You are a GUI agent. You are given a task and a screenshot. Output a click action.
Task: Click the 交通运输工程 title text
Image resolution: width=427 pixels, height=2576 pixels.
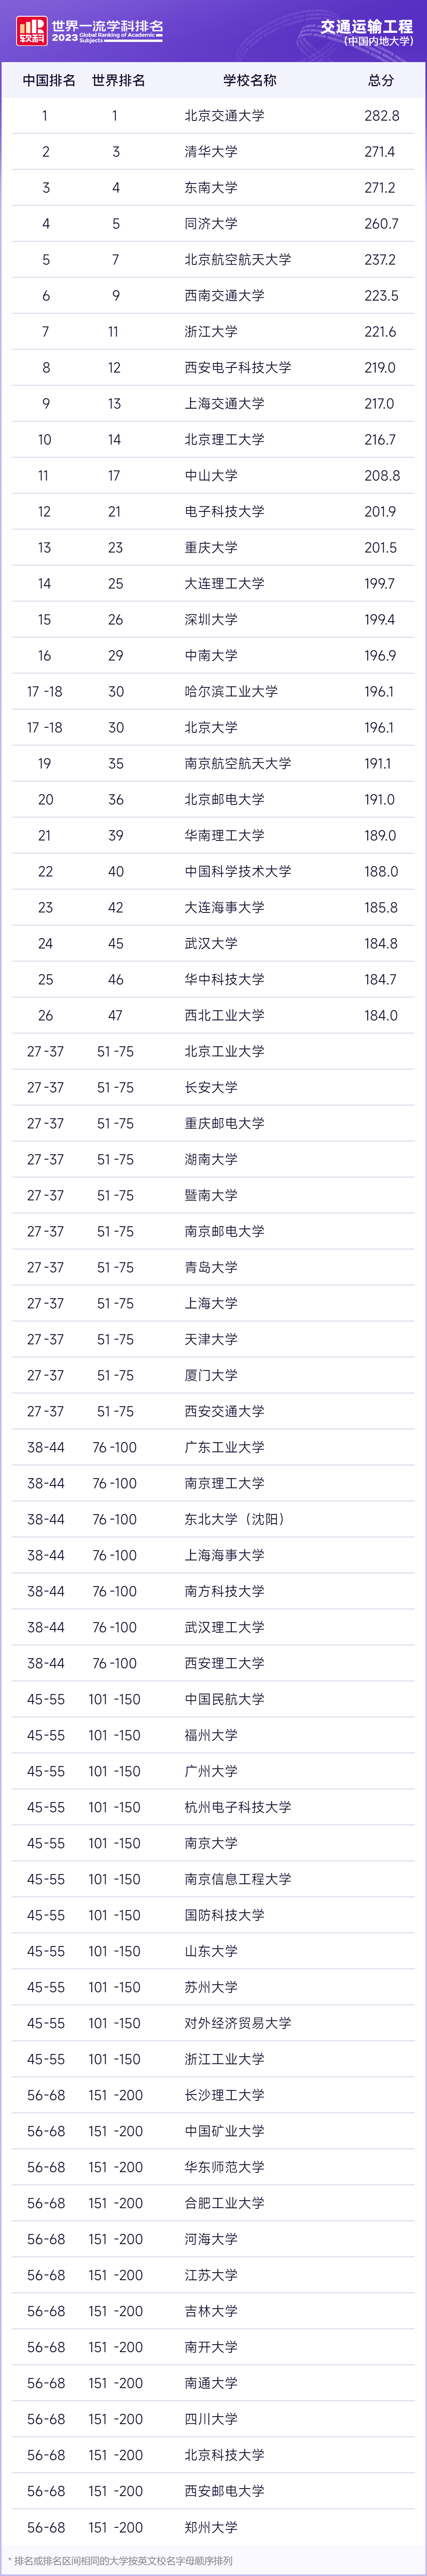pos(366,26)
